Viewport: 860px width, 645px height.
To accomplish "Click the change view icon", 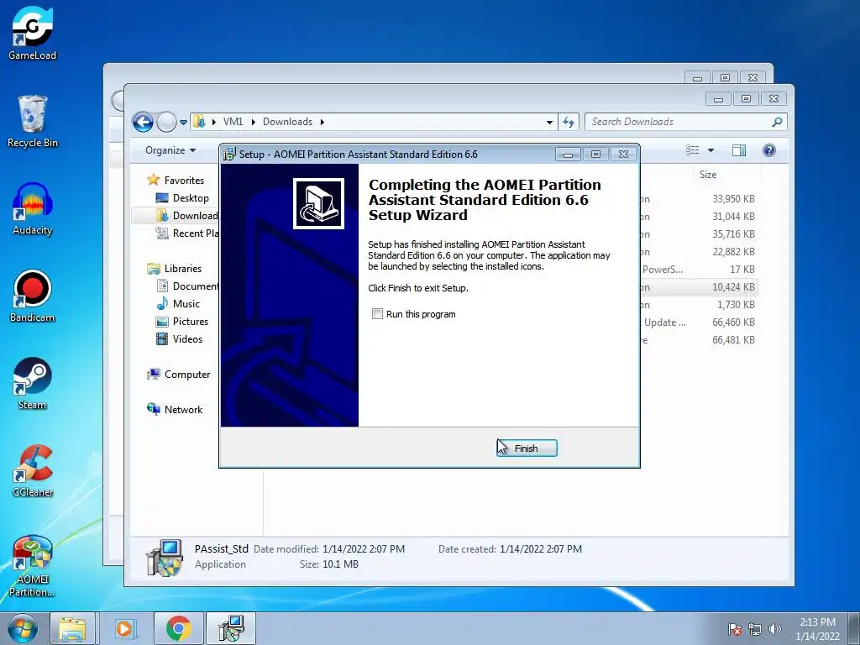I will 693,150.
